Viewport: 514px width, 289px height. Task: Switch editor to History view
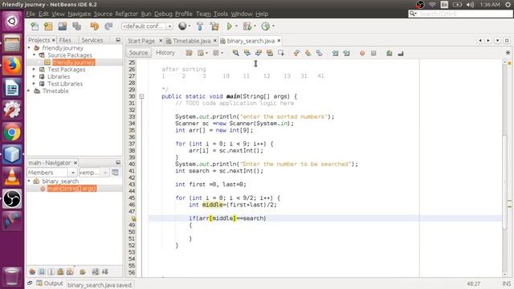tap(165, 53)
